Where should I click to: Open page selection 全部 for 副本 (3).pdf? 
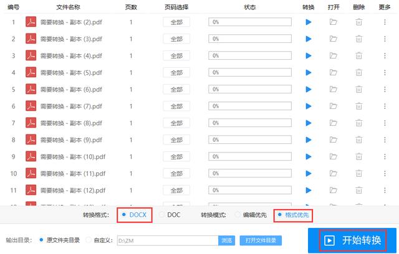tap(176, 39)
